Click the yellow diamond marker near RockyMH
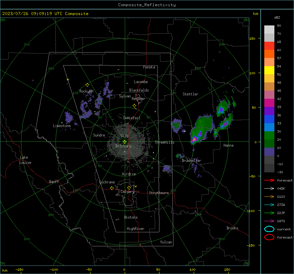Image resolution: width=294 pixels, height=274 pixels. (87, 85)
